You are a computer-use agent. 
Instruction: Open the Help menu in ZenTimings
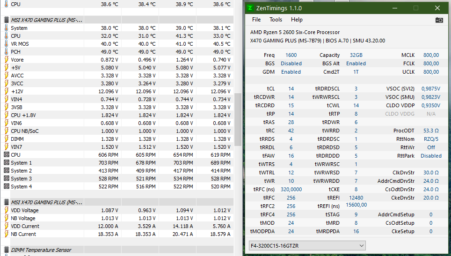tap(297, 20)
